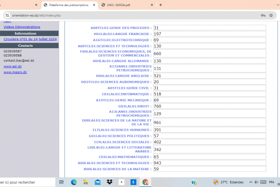
Task: Select Plateforme des préinscriptions tab
Action: point(70,5)
